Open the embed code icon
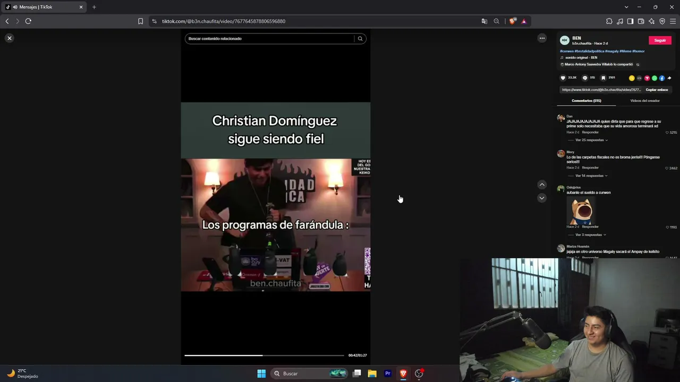 639,78
